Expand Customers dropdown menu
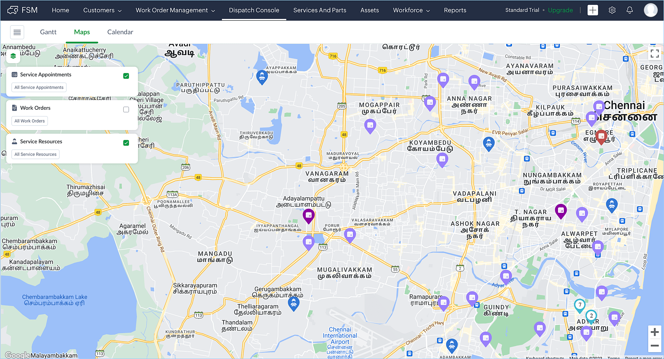 tap(102, 10)
